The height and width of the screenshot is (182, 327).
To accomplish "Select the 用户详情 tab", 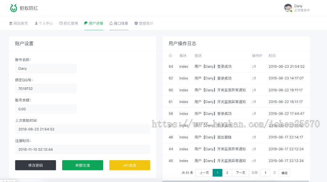I will click(94, 23).
